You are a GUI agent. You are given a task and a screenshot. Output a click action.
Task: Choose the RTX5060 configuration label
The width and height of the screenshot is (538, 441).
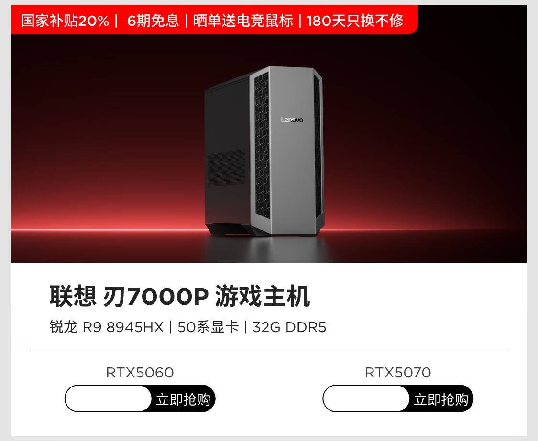click(140, 372)
